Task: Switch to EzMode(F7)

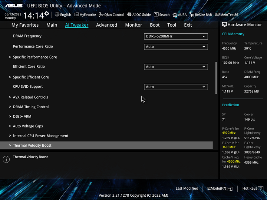Action: point(220,188)
